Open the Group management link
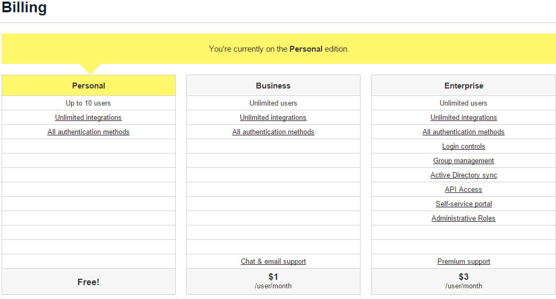This screenshot has width=556, height=299. tap(464, 161)
